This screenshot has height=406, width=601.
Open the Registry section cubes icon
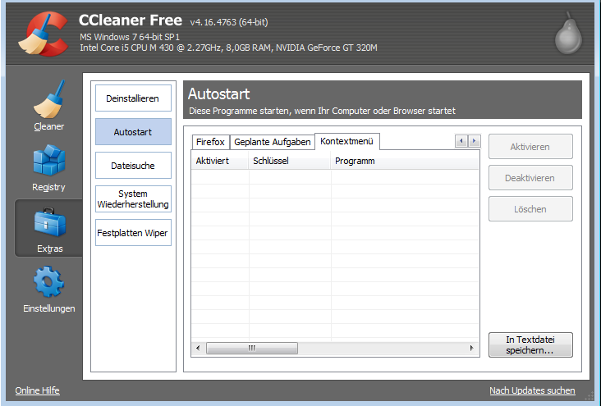click(49, 160)
